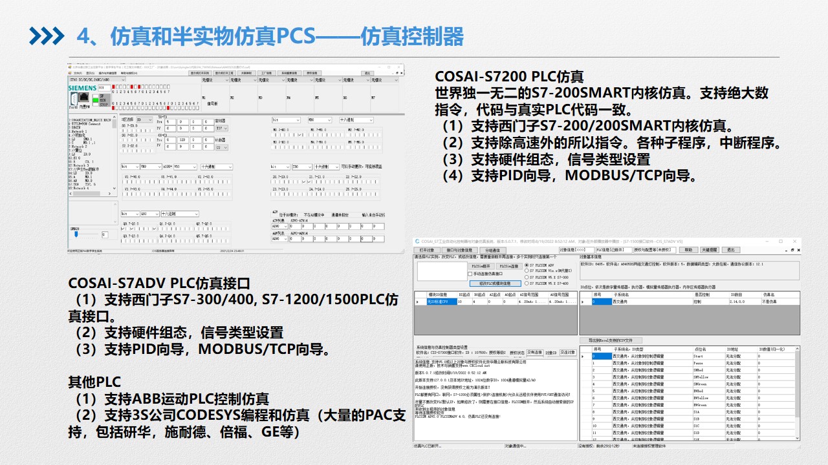Click the PLCSim断开 button

tap(481, 266)
